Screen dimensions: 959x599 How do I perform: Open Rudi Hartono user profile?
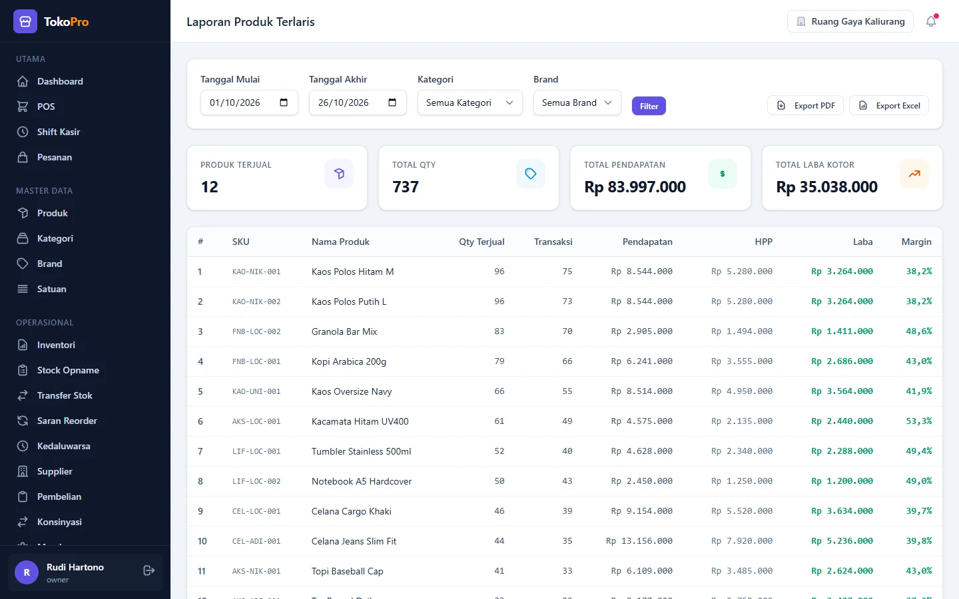85,572
